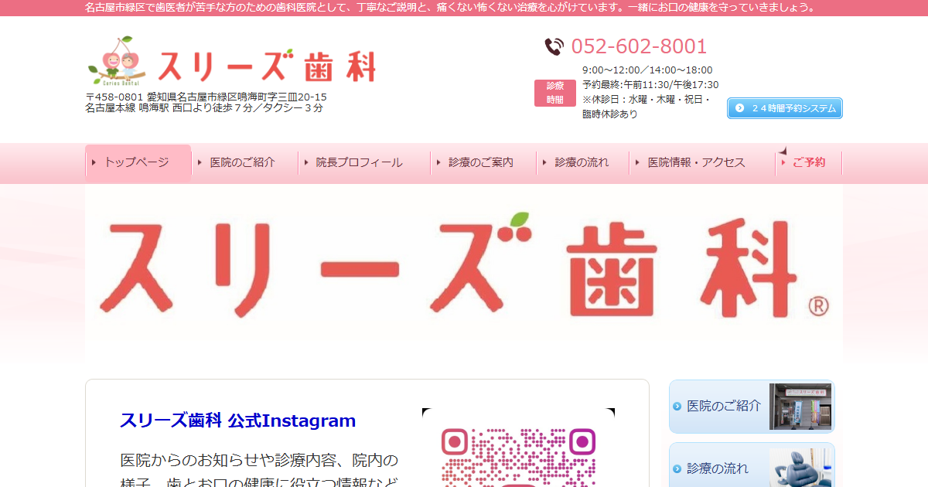Open the ご予約 menu item
Viewport: 928px width, 487px height.
[809, 162]
